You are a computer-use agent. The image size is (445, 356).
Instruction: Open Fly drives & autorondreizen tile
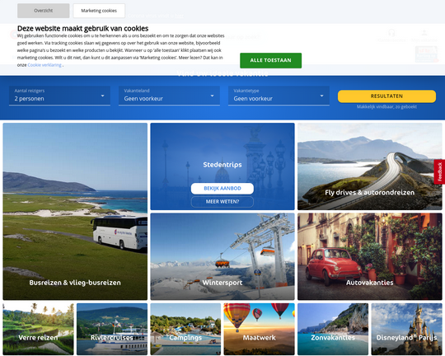coord(370,166)
